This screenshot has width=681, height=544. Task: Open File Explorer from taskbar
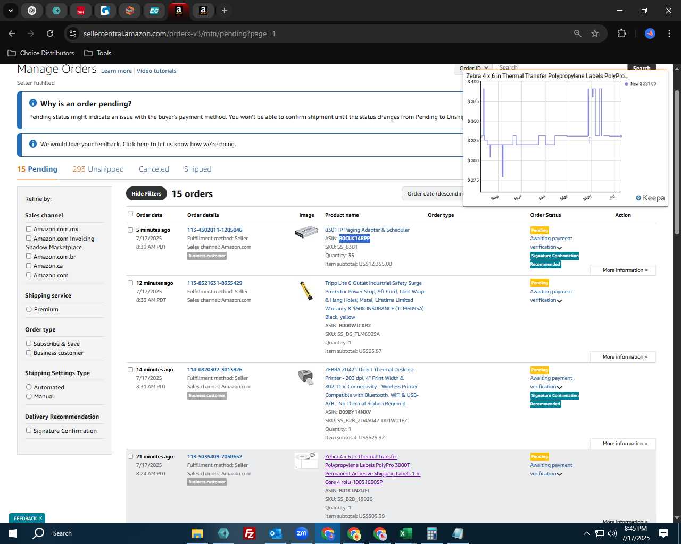(197, 533)
